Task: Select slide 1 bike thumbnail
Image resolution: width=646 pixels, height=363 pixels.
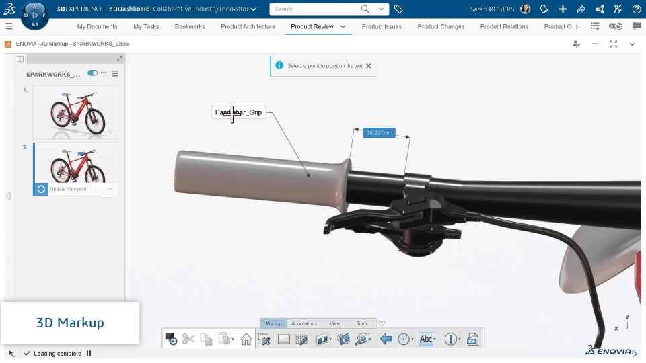Action: click(75, 112)
